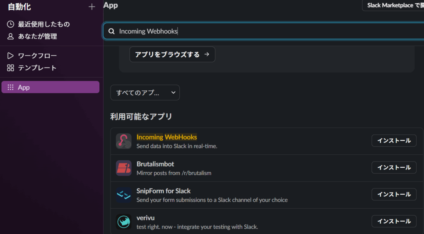Click the Brutalismbot app logo

(x=123, y=168)
